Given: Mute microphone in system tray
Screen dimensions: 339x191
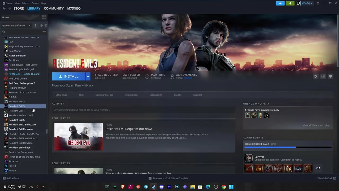Looking at the screenshot, I should (37, 187).
